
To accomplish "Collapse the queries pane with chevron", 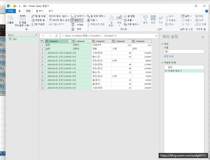I will click(36, 35).
